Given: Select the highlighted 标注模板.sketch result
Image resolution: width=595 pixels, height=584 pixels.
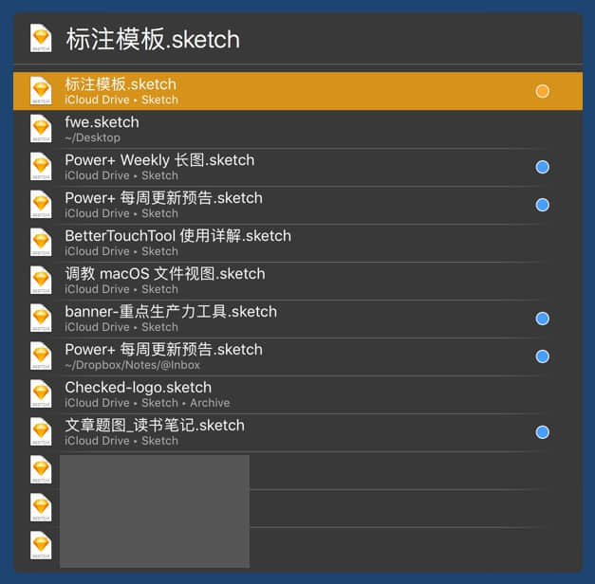Looking at the screenshot, I should click(285, 91).
